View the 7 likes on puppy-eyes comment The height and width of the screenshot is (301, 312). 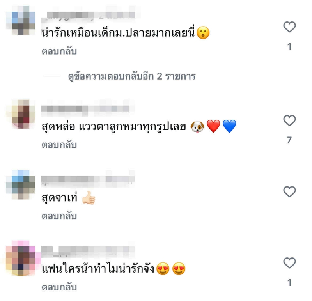(x=289, y=140)
